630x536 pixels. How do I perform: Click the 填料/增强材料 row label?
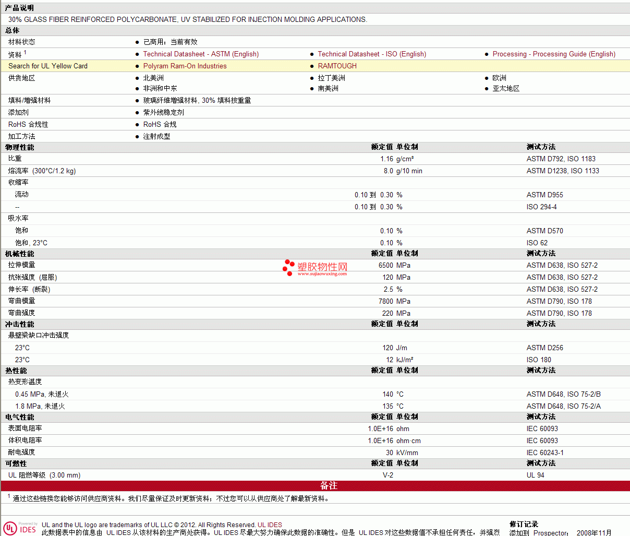[30, 100]
